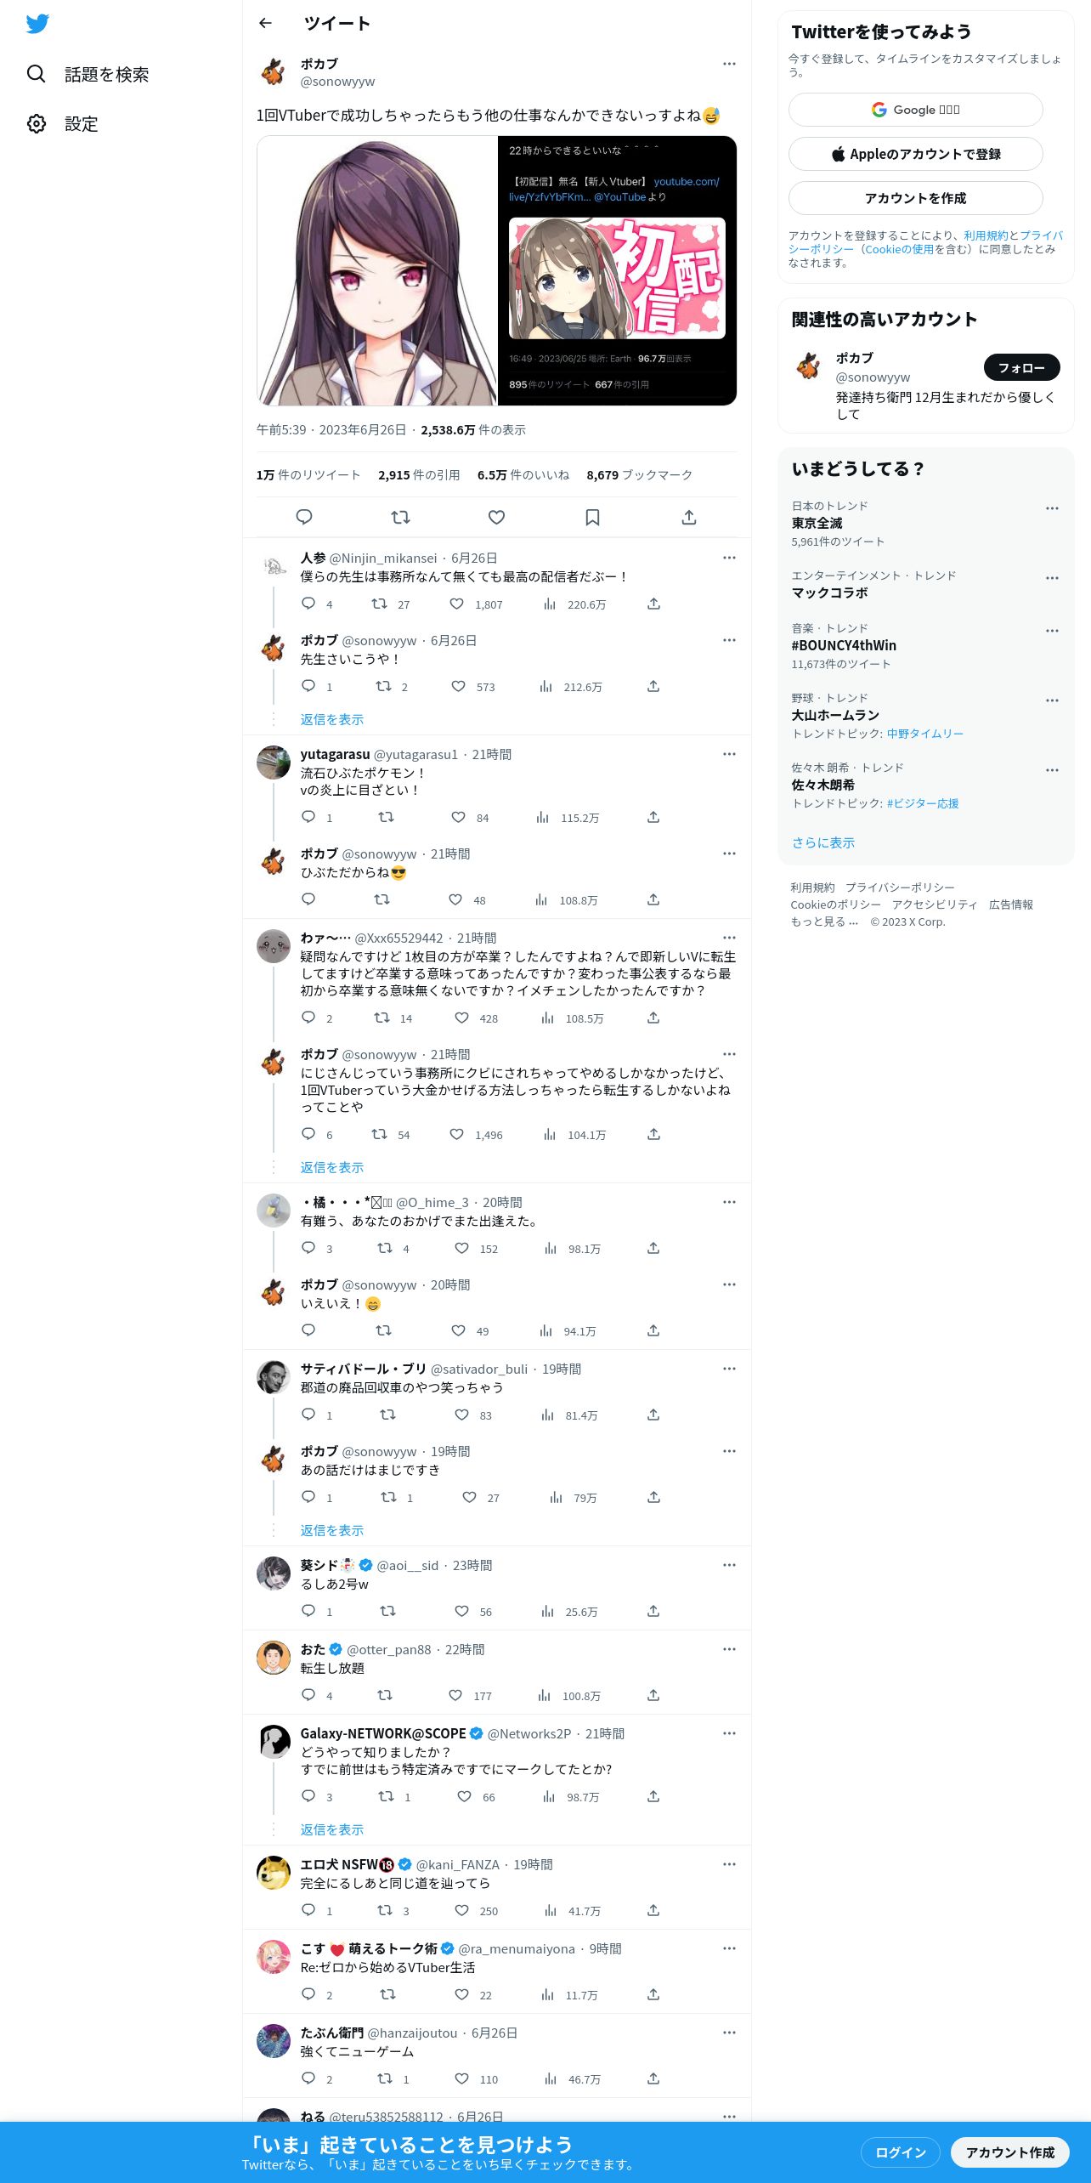Open more menu for 東京全滅 trend
The image size is (1091, 2183).
tap(1052, 508)
